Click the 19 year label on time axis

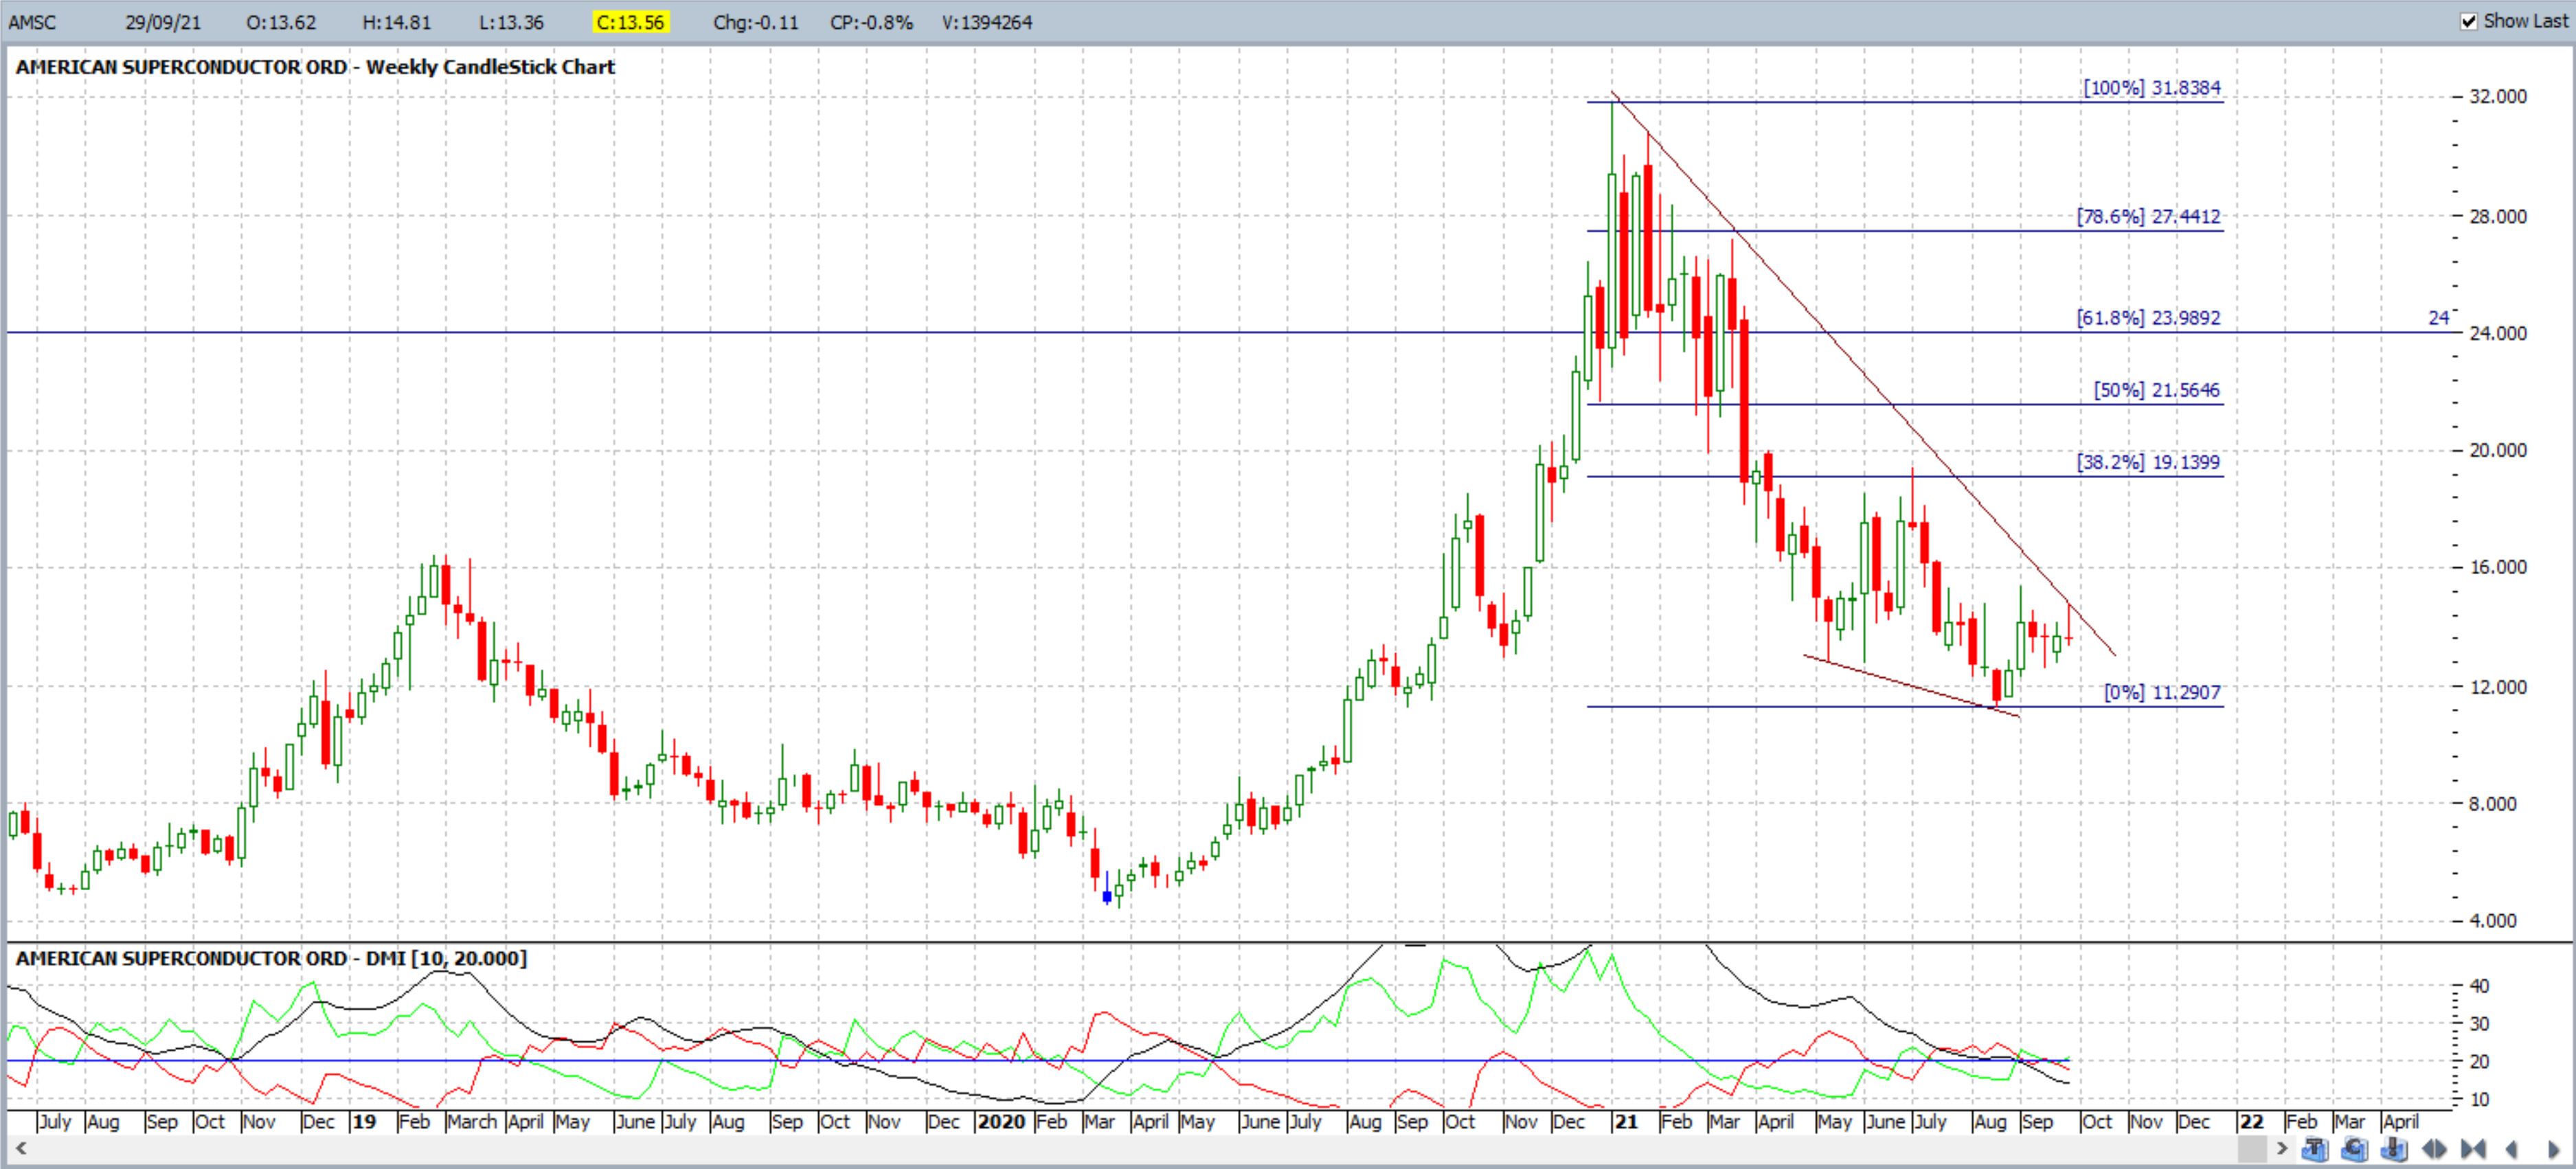coord(364,1122)
